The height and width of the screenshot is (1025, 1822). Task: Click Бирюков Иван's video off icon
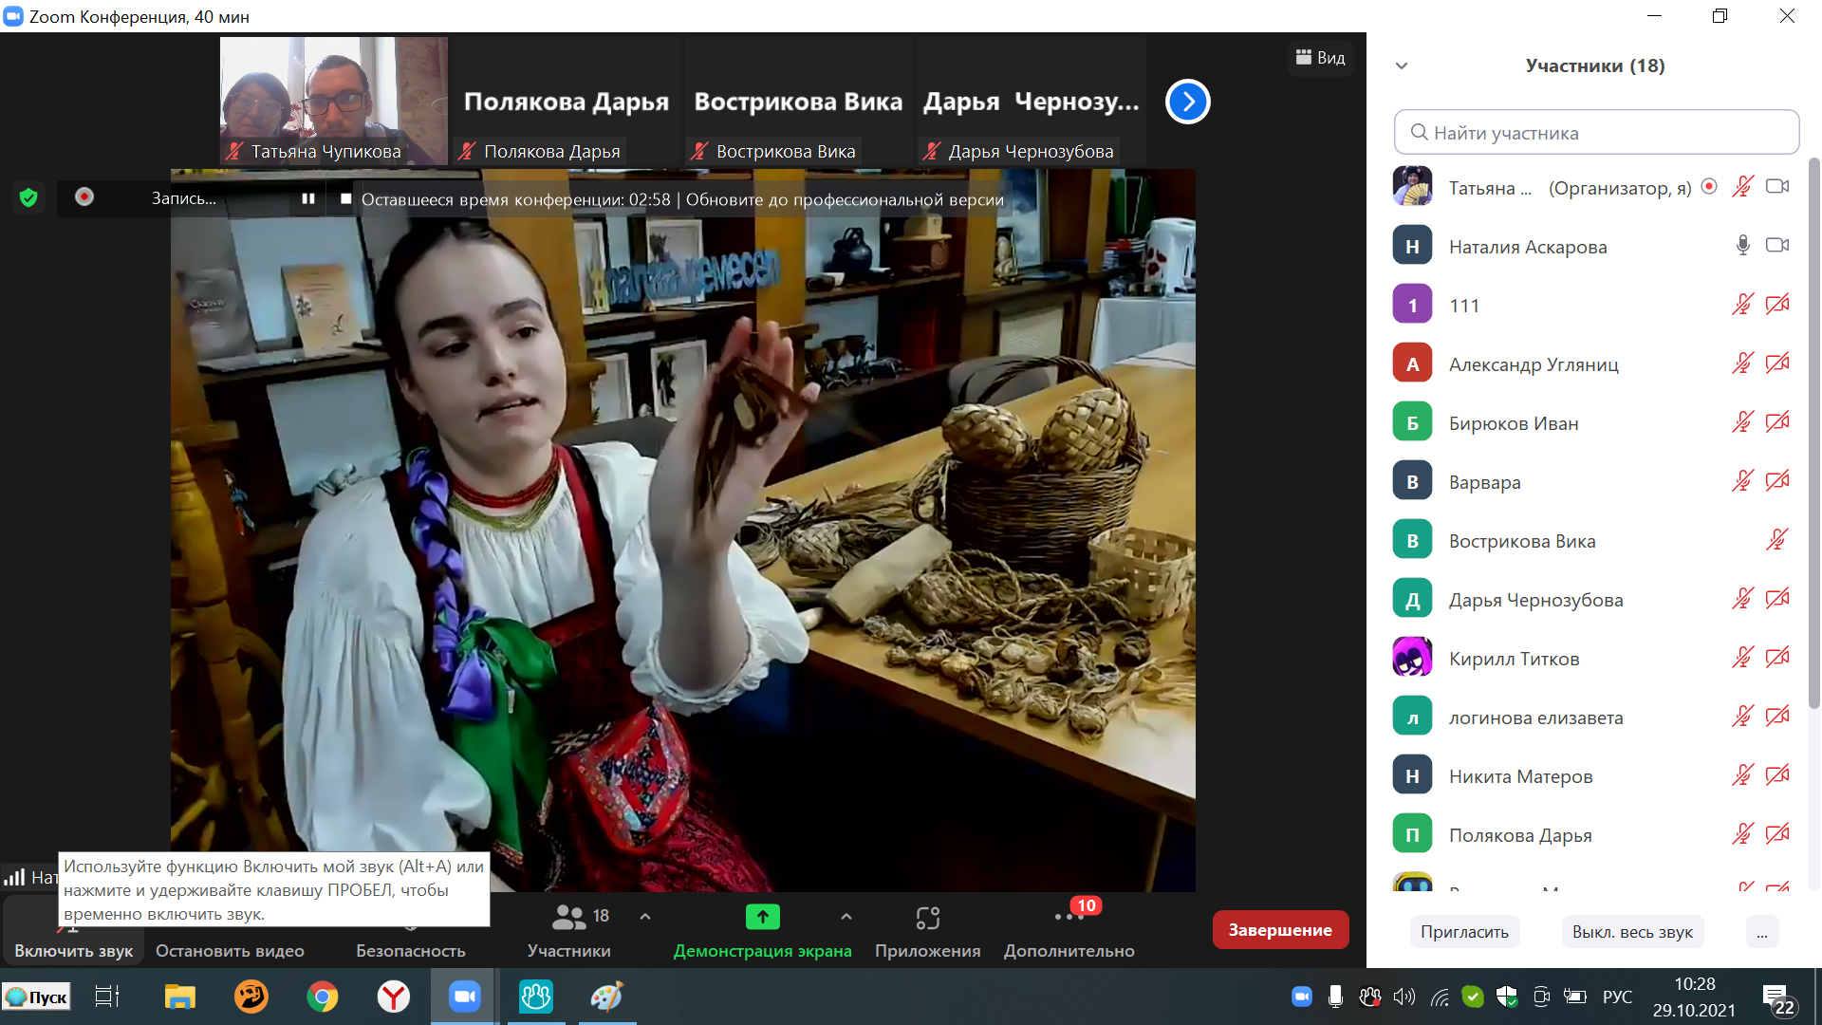click(1777, 422)
